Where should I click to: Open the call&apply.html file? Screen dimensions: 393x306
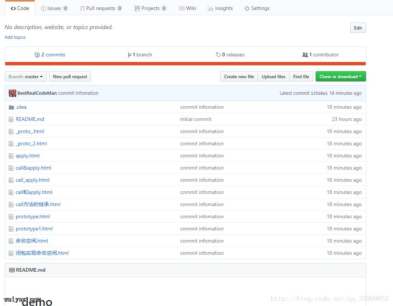click(33, 168)
